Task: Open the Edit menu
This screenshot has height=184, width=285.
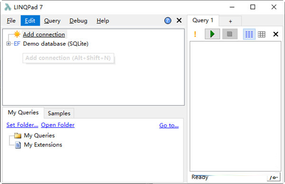Action: tap(30, 21)
